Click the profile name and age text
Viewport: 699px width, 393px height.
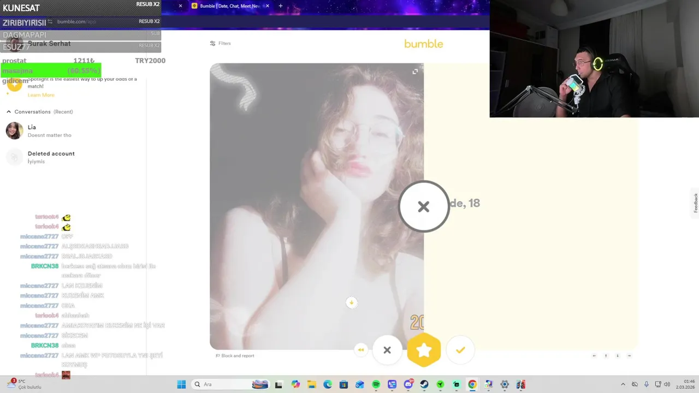pyautogui.click(x=465, y=203)
